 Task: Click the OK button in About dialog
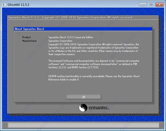(x=84, y=97)
